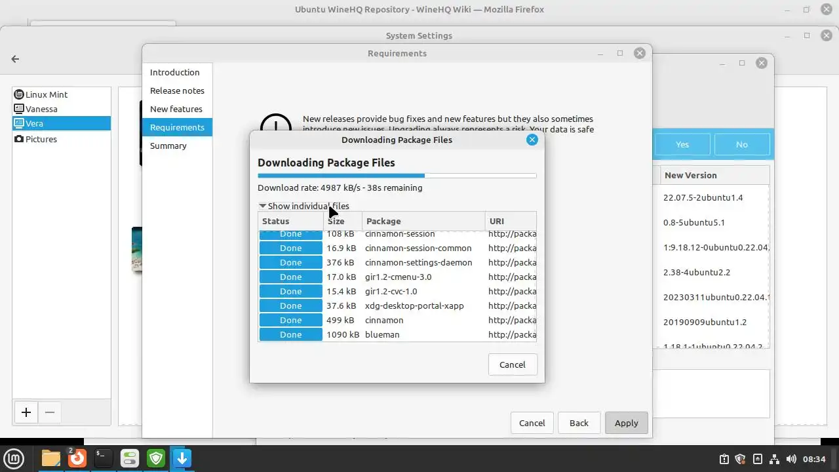
Task: Click the Done status for the cinnamon row
Action: click(x=291, y=320)
